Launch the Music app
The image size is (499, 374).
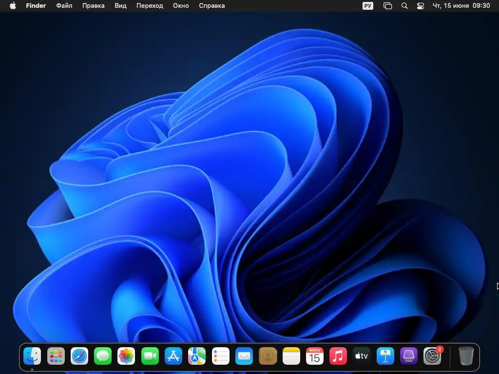pyautogui.click(x=338, y=356)
